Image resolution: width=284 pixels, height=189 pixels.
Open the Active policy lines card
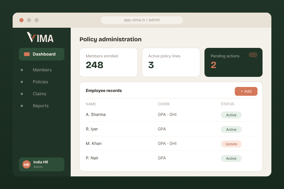coord(171,62)
